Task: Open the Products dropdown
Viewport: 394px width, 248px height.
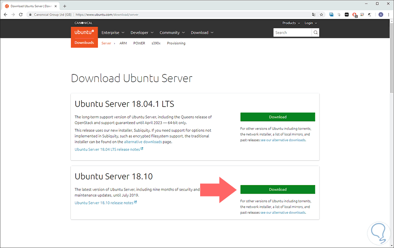Action: click(291, 23)
